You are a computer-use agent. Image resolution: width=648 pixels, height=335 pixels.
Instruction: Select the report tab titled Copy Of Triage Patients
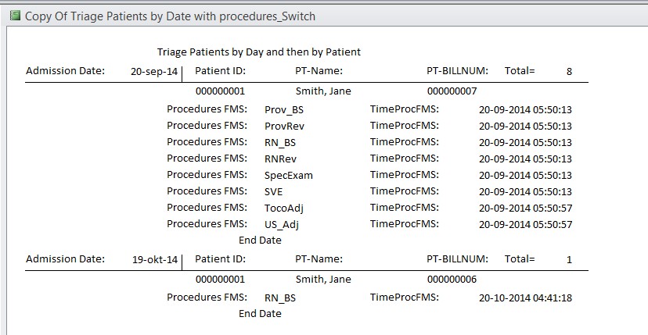(170, 16)
